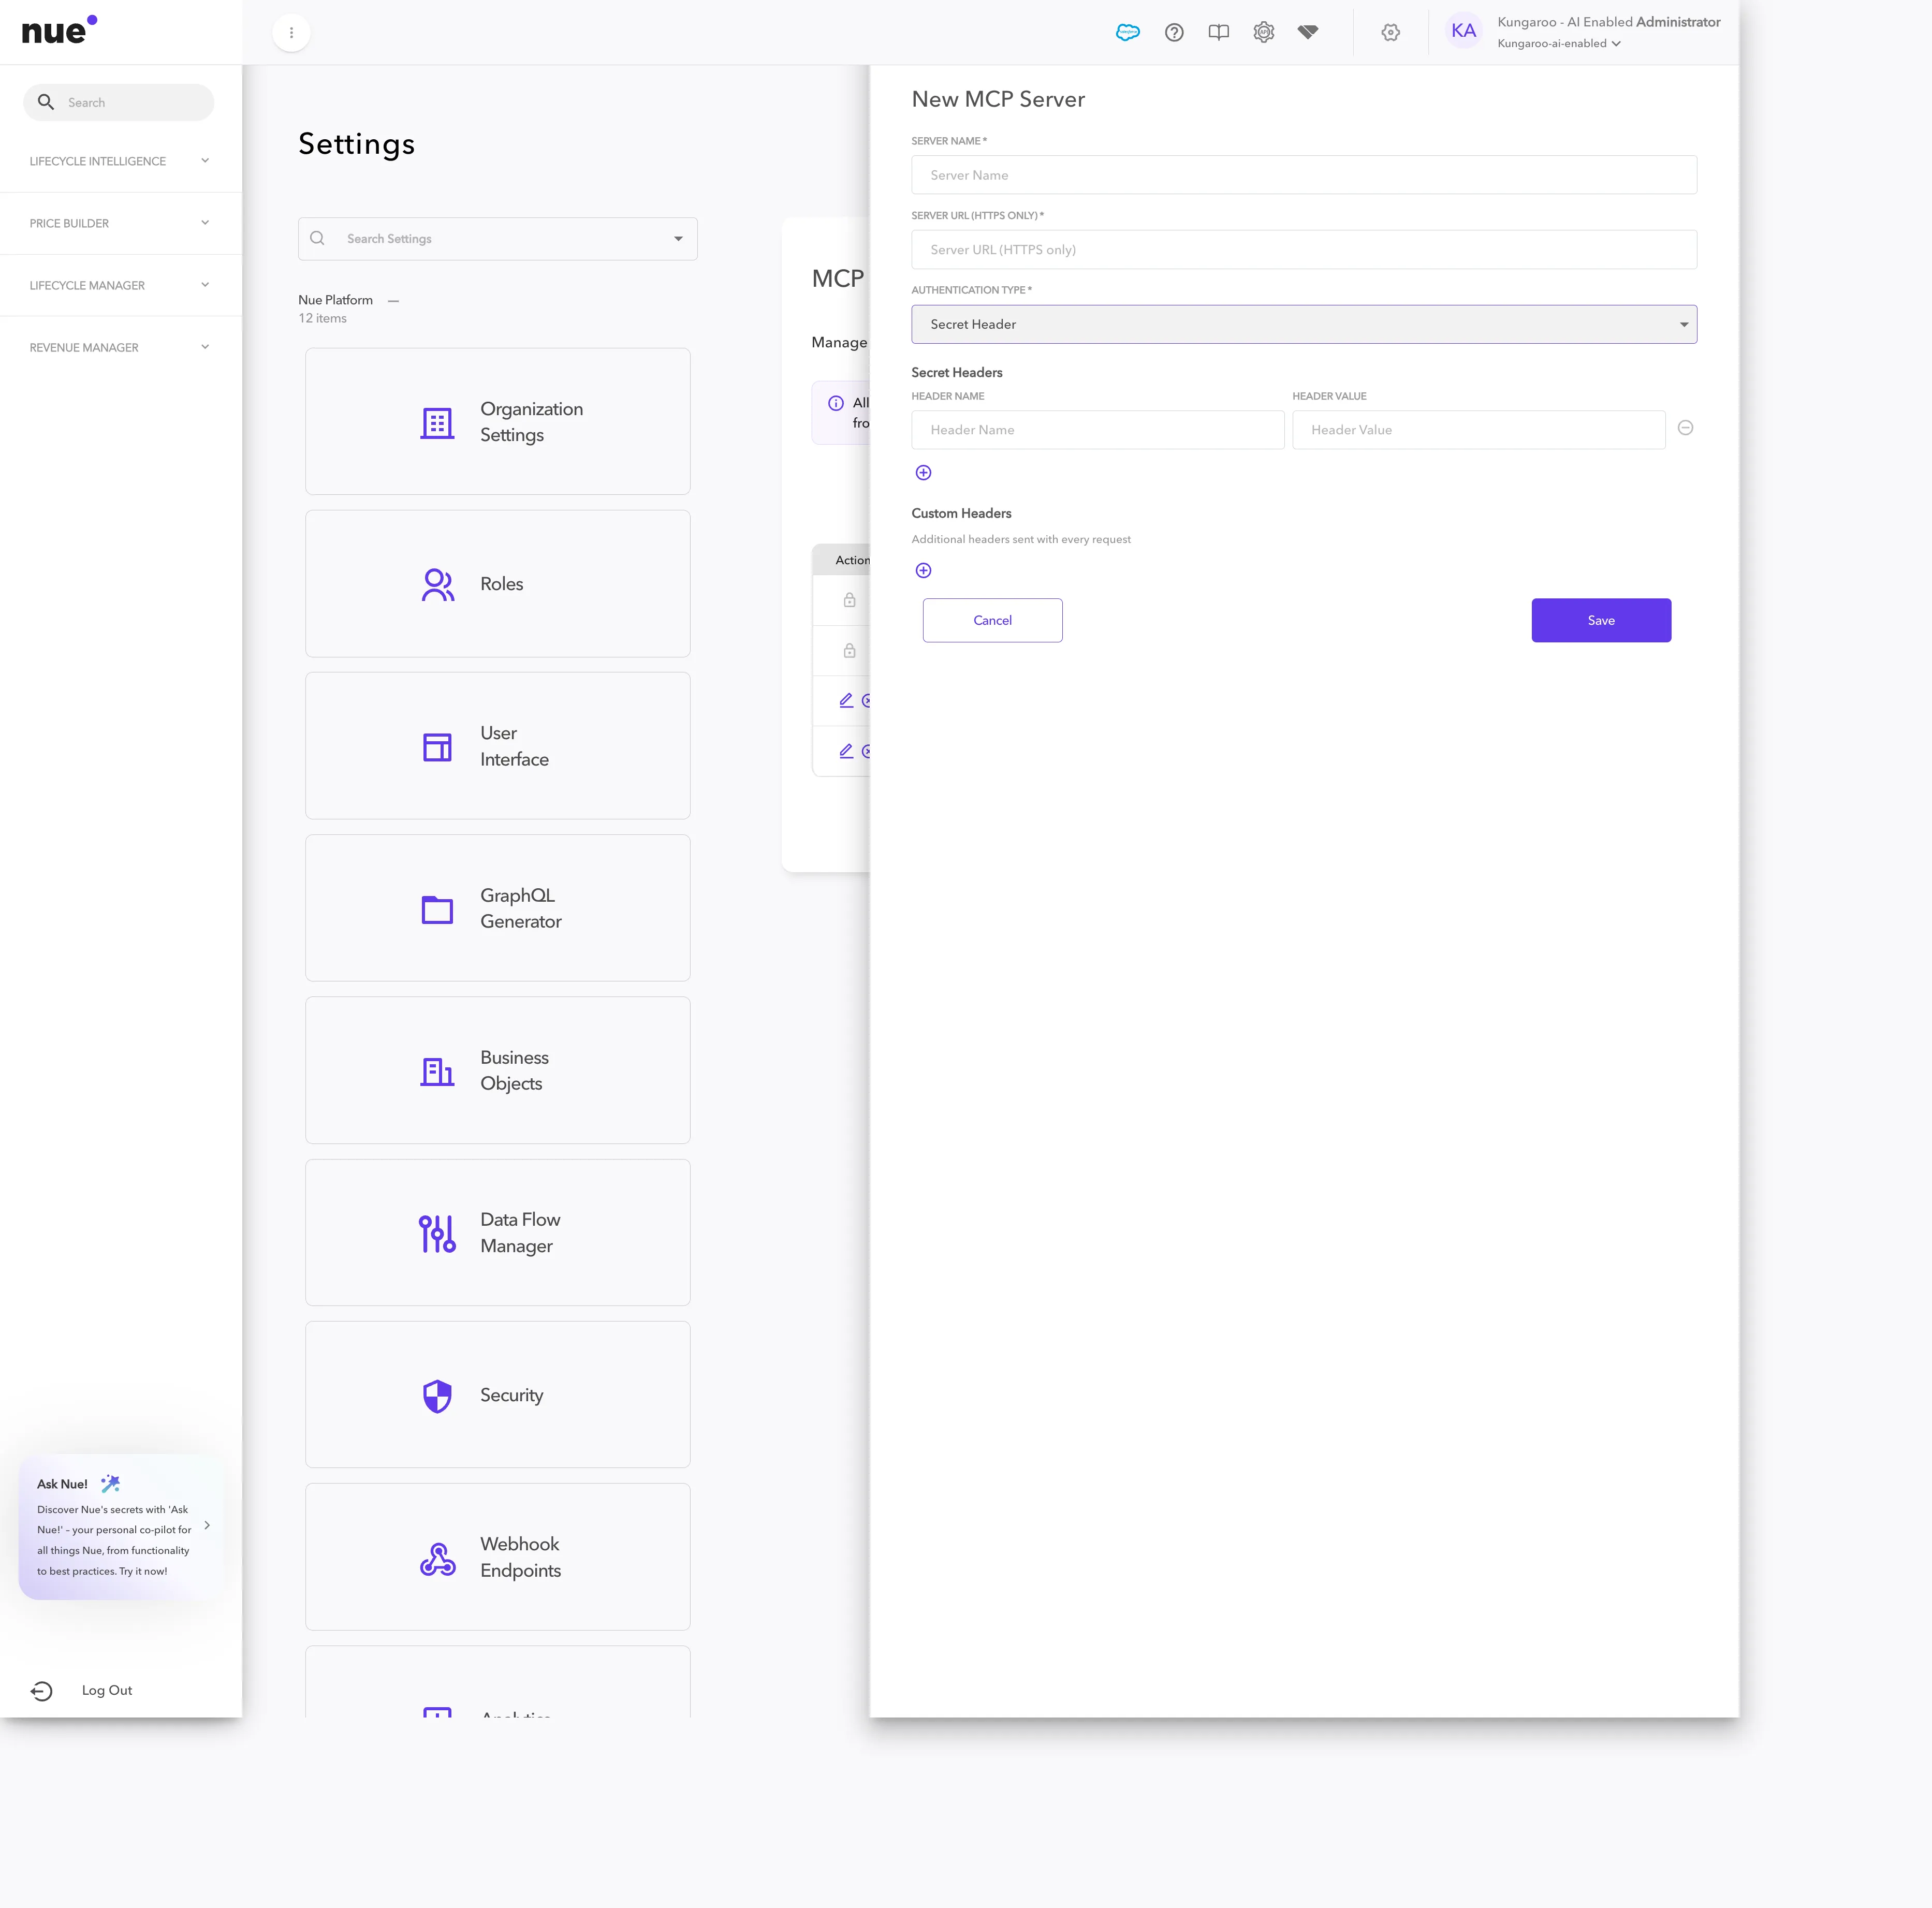Open Authentication Type dropdown
The height and width of the screenshot is (1908, 1932).
click(1304, 324)
